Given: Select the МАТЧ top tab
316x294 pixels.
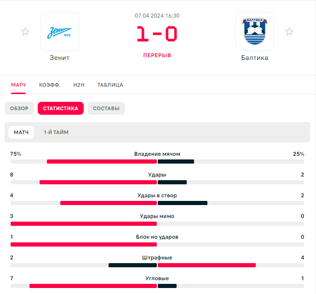Looking at the screenshot, I should pos(18,85).
